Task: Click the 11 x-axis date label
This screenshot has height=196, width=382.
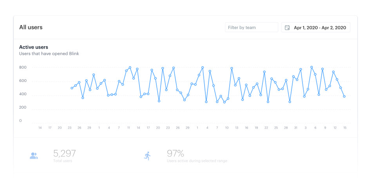Action: pos(129,128)
